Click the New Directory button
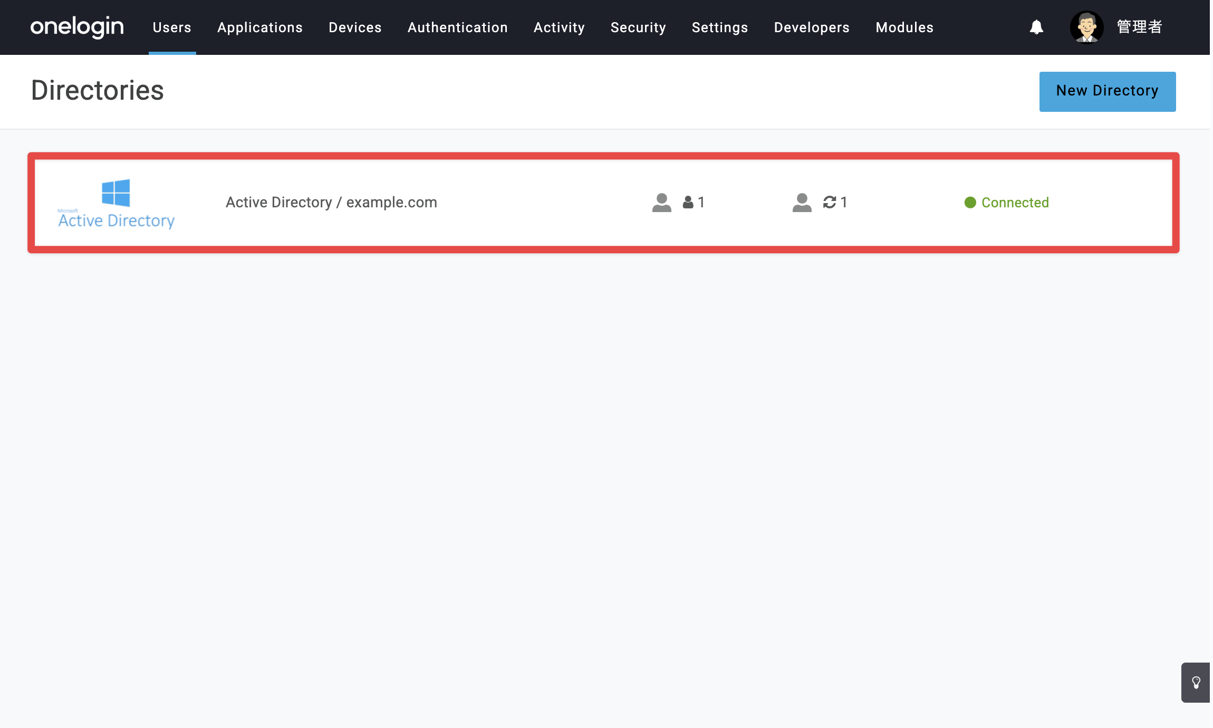 1108,91
